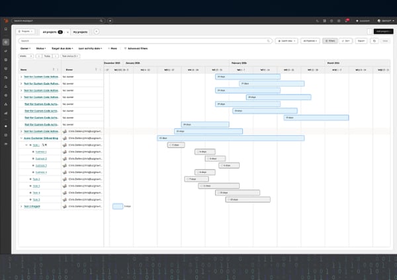Open notifications bell with red badge
Viewport: 397px width, 280px height.
coord(346,20)
